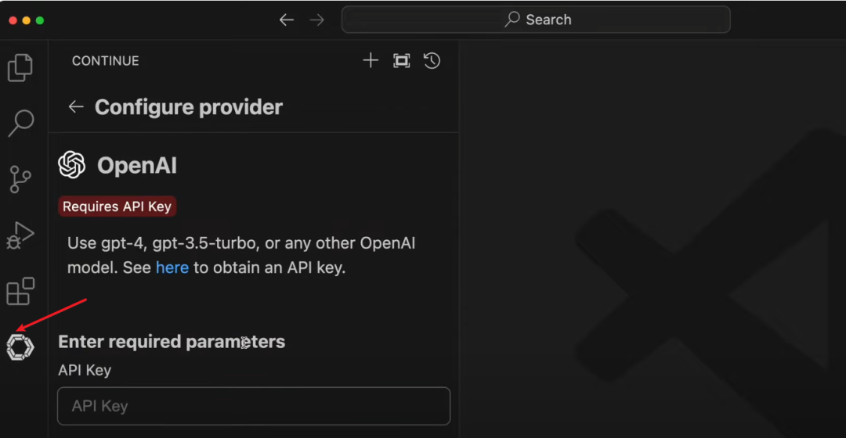Open Continue in full screen

402,61
